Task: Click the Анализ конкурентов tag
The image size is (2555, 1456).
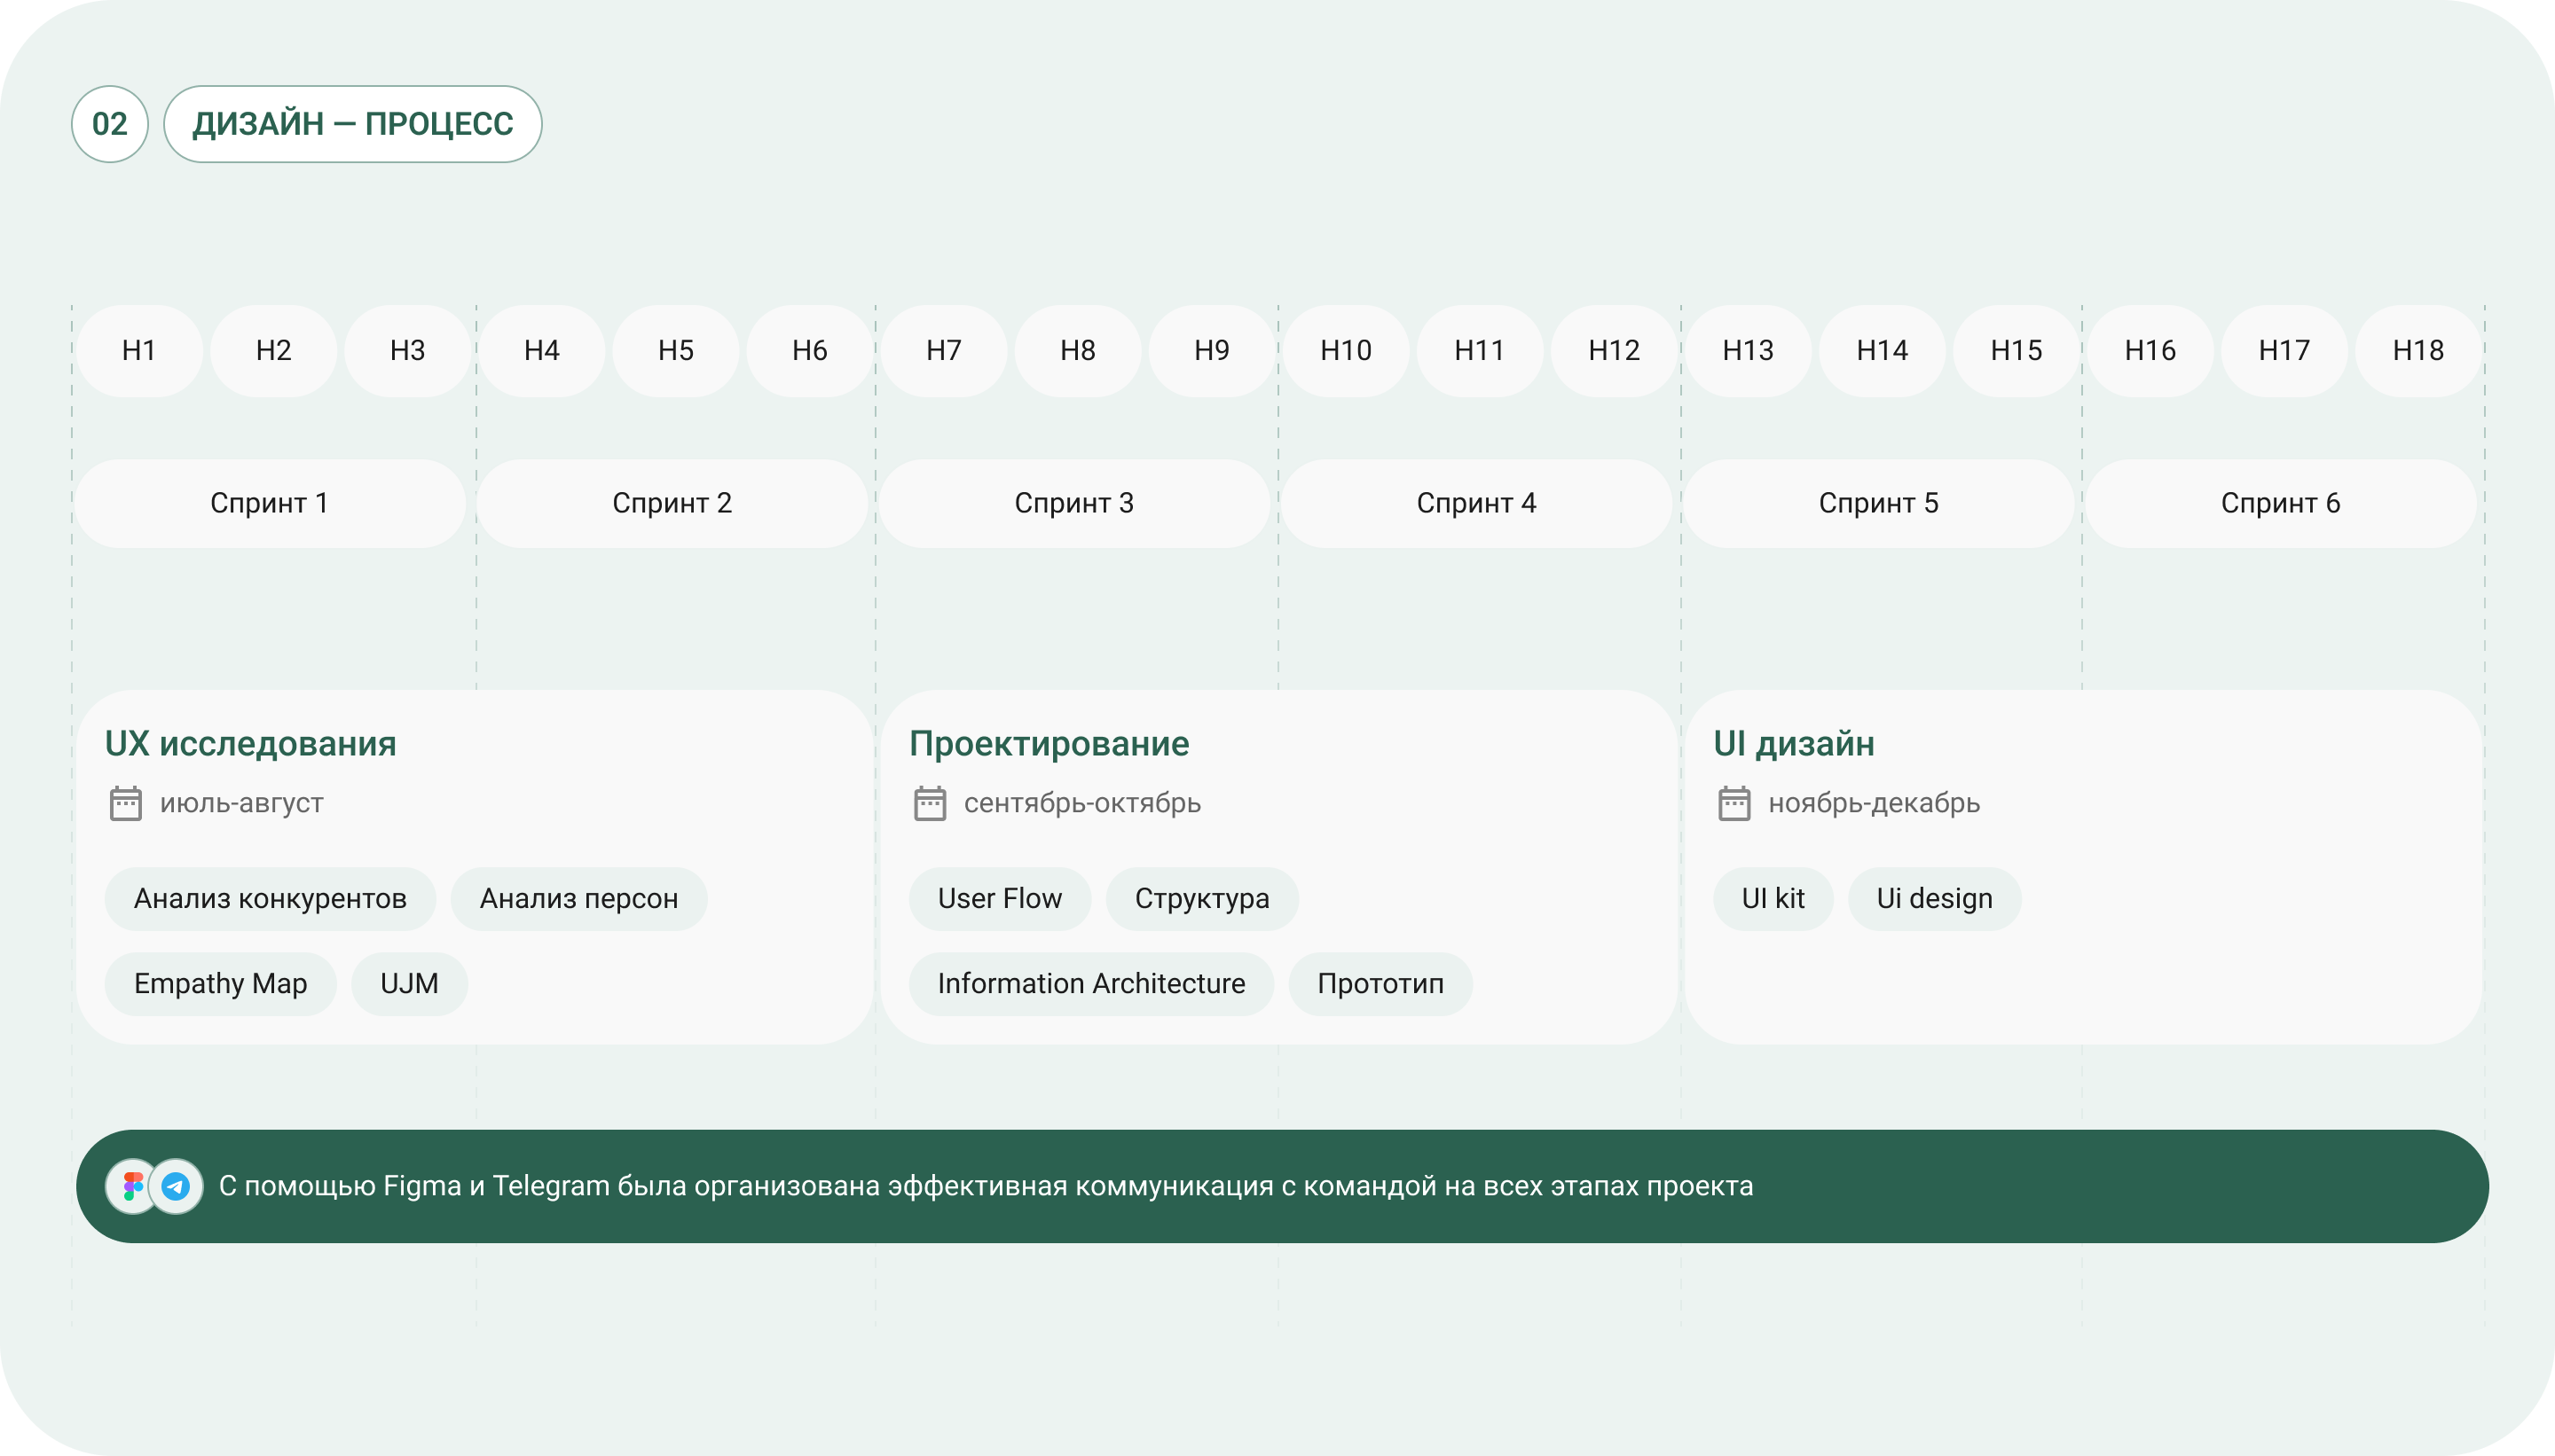Action: point(270,898)
